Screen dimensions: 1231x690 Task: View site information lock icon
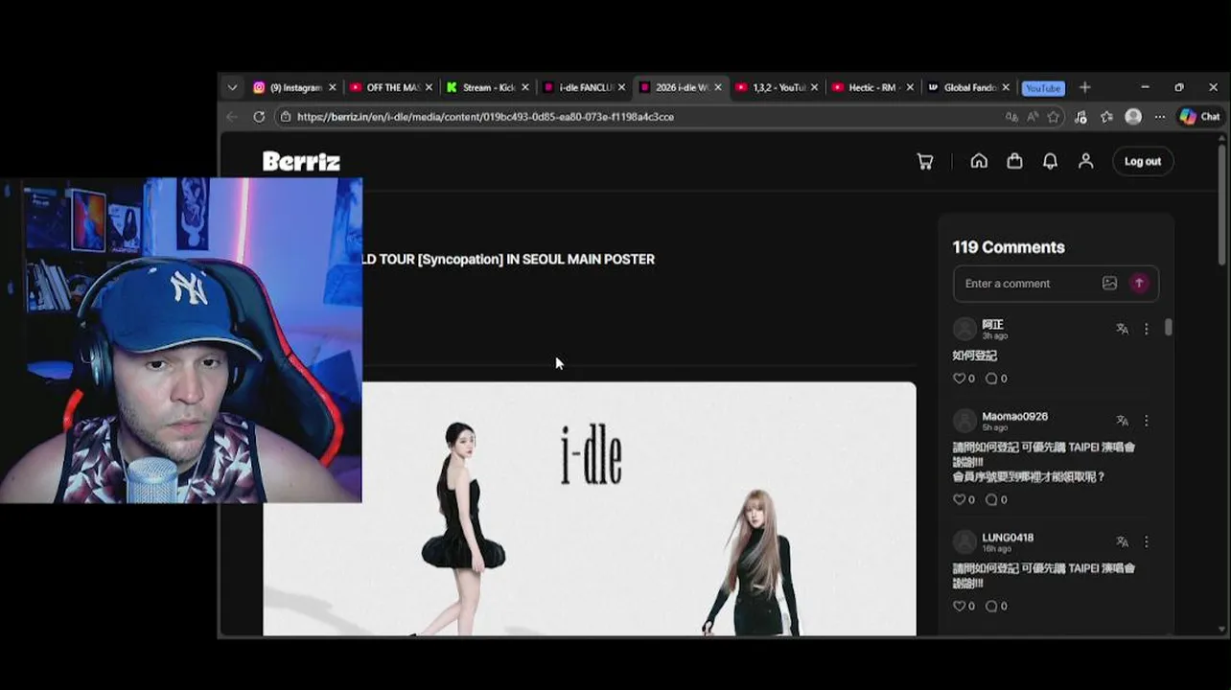[285, 117]
